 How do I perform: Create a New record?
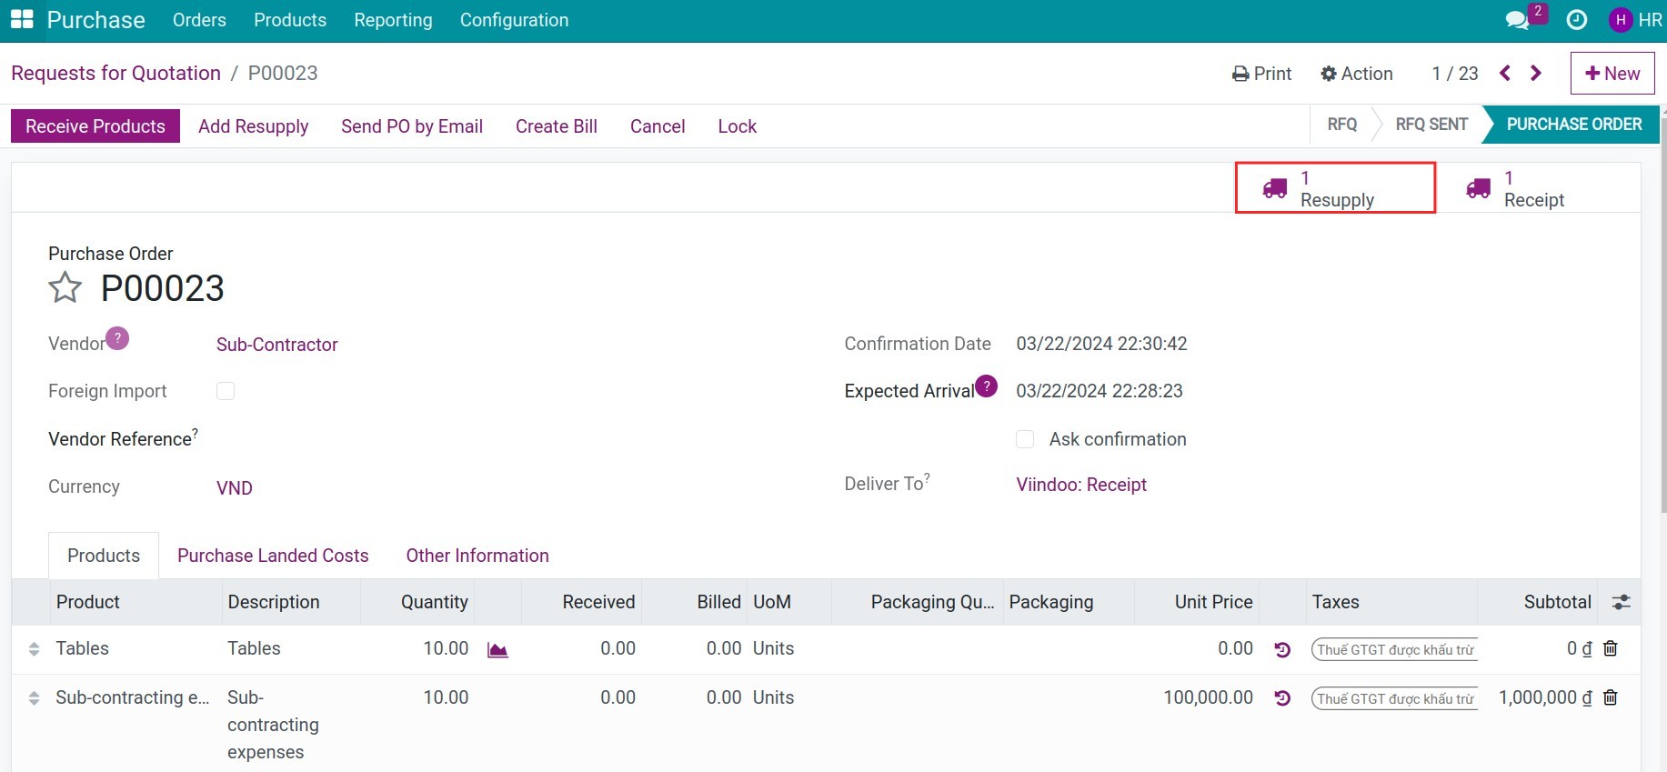(x=1612, y=73)
